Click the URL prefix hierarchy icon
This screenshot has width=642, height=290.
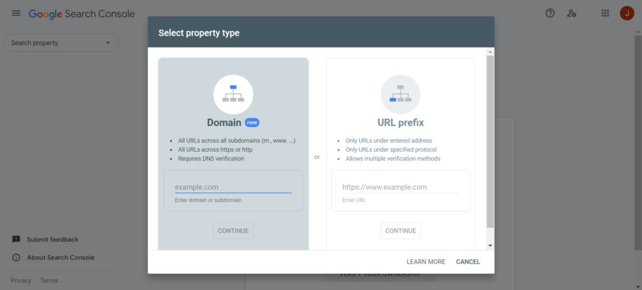click(401, 94)
